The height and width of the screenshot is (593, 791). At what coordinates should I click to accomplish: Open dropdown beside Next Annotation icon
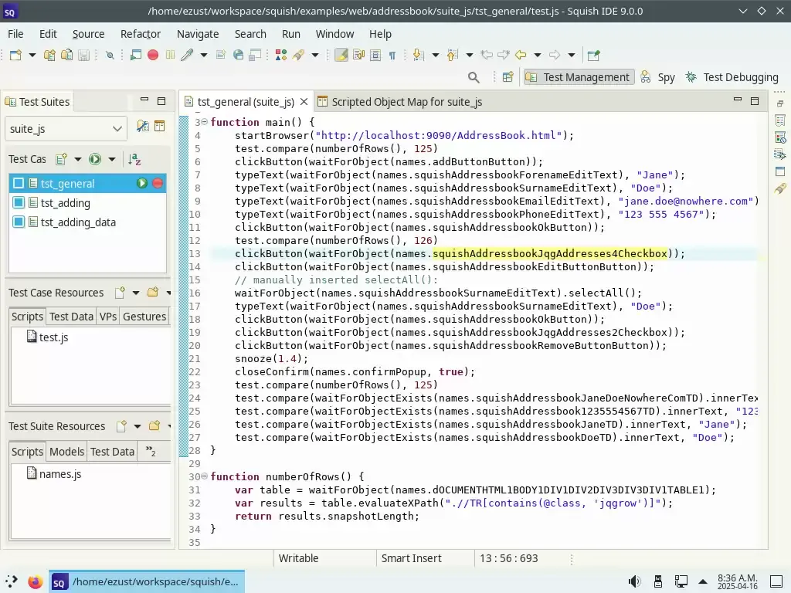(436, 55)
